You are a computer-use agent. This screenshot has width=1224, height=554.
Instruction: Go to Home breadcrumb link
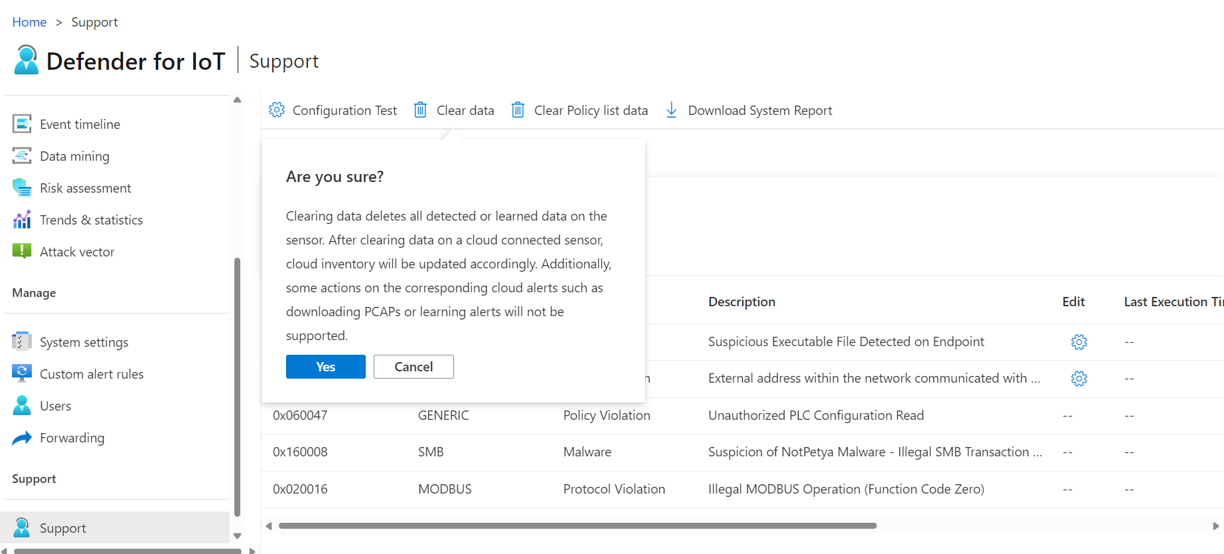(x=29, y=22)
